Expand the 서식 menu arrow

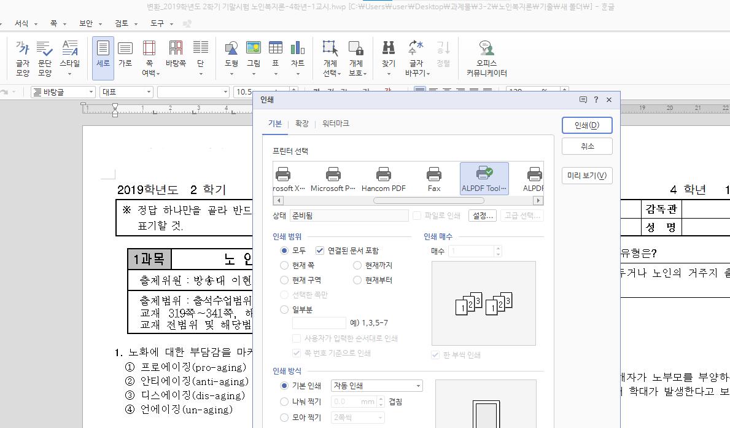pos(36,24)
